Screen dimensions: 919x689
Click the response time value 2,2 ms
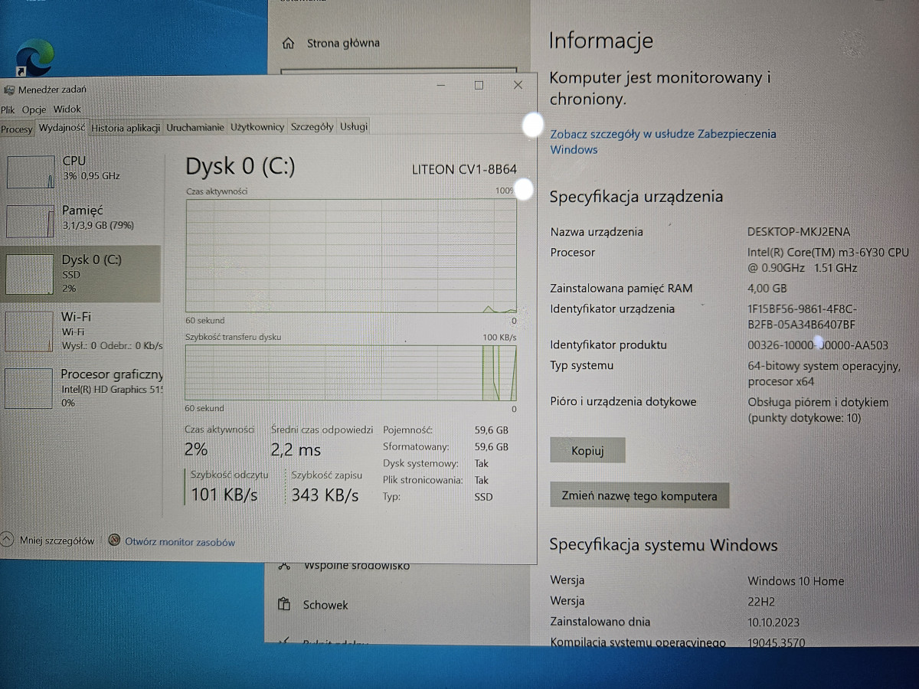[x=296, y=450]
